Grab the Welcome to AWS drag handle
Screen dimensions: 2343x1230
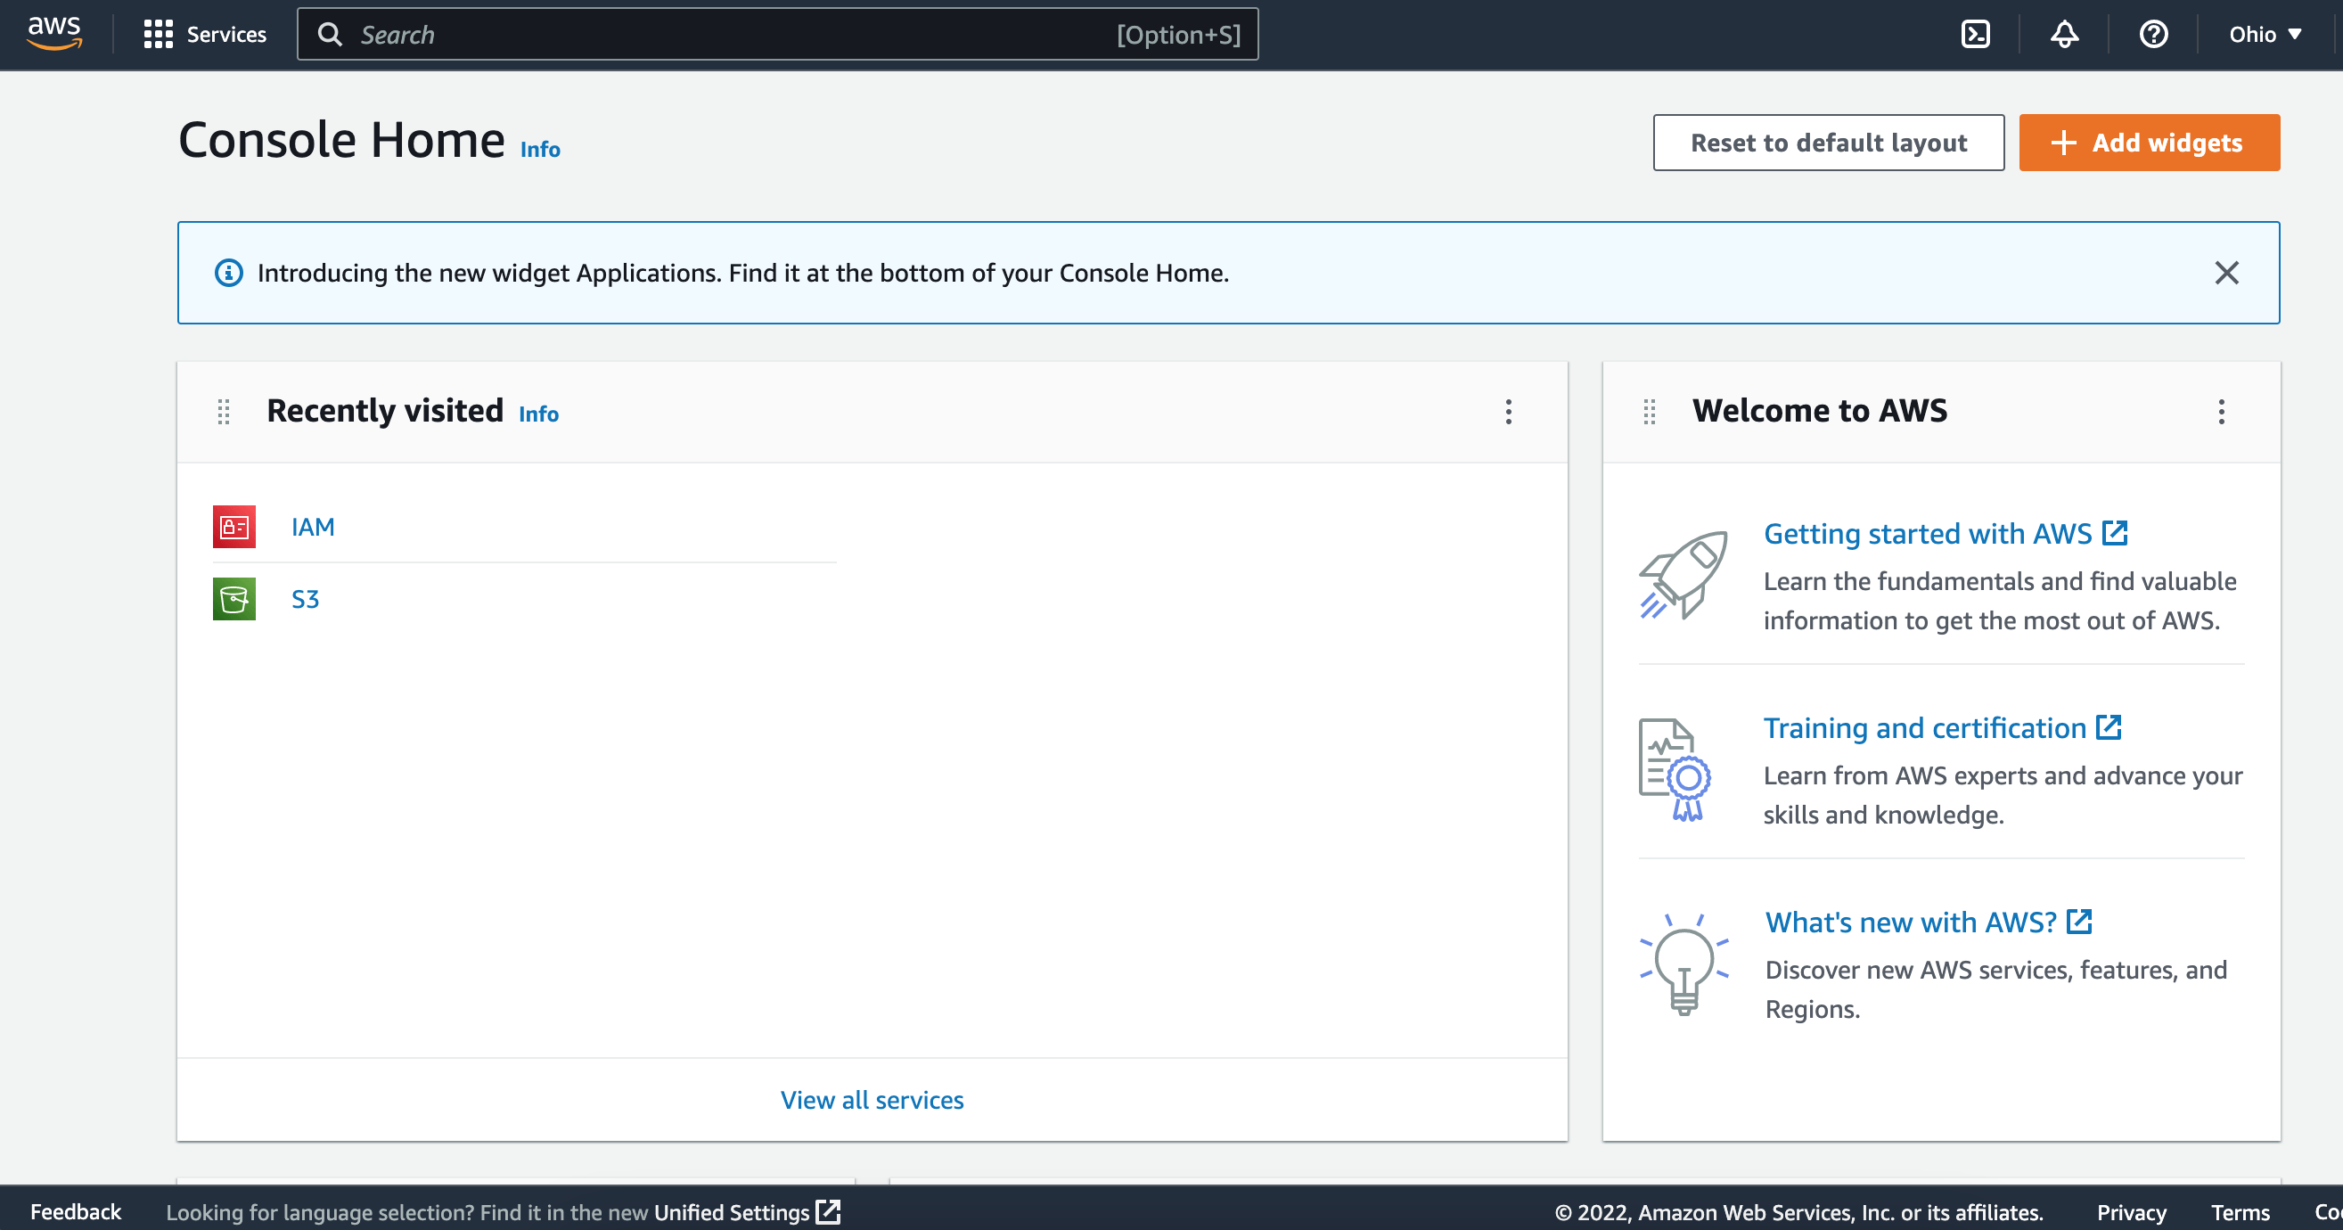click(1649, 412)
